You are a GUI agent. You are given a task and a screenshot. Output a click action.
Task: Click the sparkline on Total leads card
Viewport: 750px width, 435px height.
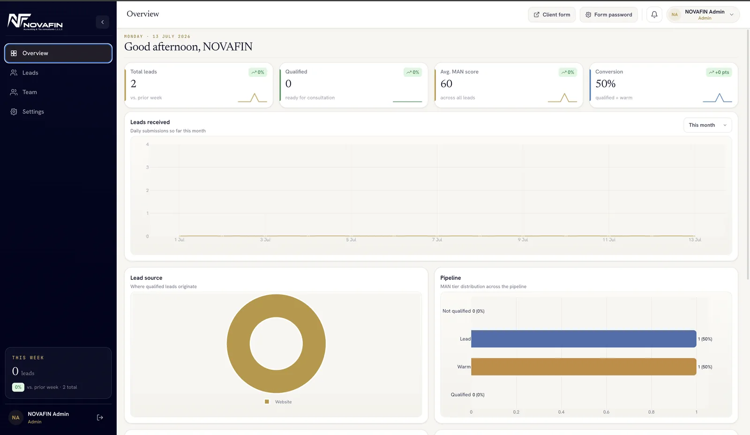pyautogui.click(x=252, y=97)
